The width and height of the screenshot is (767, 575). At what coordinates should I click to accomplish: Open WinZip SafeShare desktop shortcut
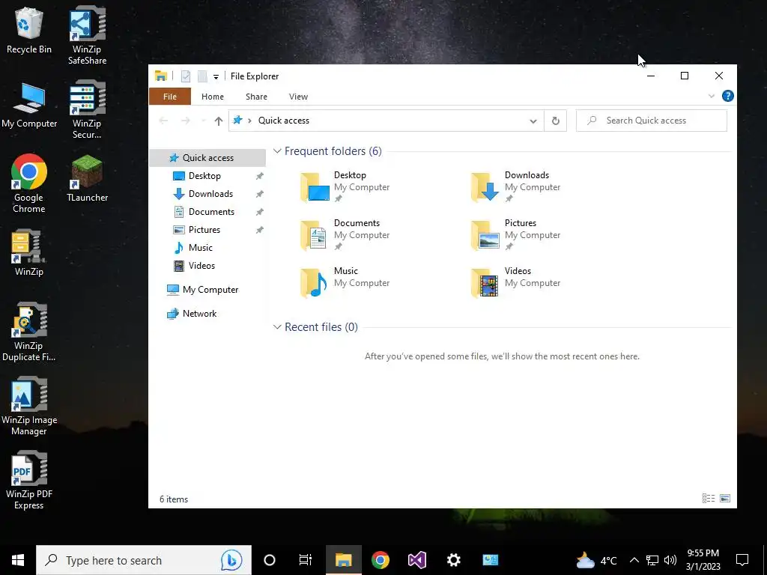(87, 35)
